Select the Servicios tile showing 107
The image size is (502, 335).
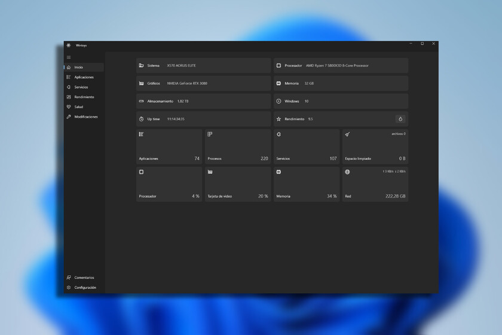(306, 147)
